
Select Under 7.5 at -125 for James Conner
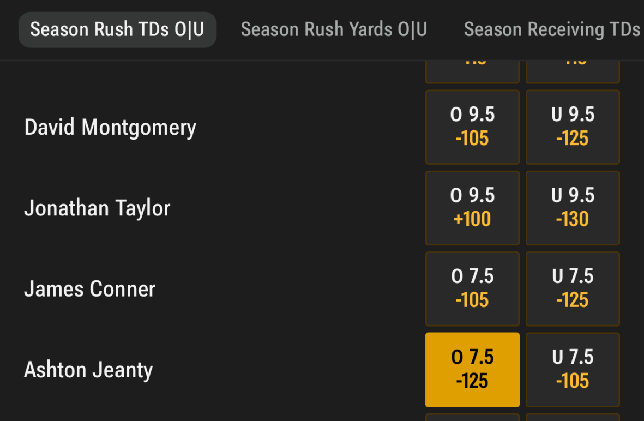click(573, 288)
